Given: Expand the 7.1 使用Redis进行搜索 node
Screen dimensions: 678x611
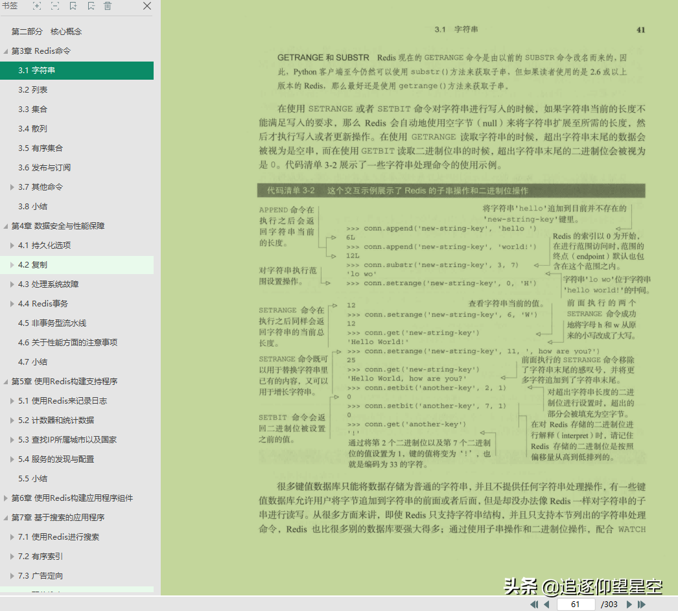Looking at the screenshot, I should [12, 537].
